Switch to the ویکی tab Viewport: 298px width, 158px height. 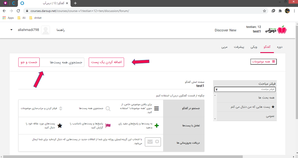pyautogui.click(x=254, y=47)
